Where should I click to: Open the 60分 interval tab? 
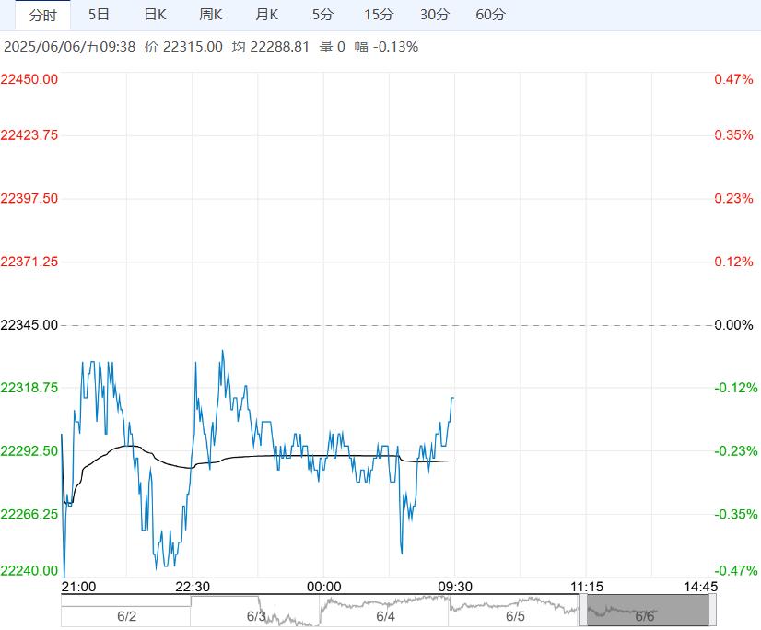491,15
